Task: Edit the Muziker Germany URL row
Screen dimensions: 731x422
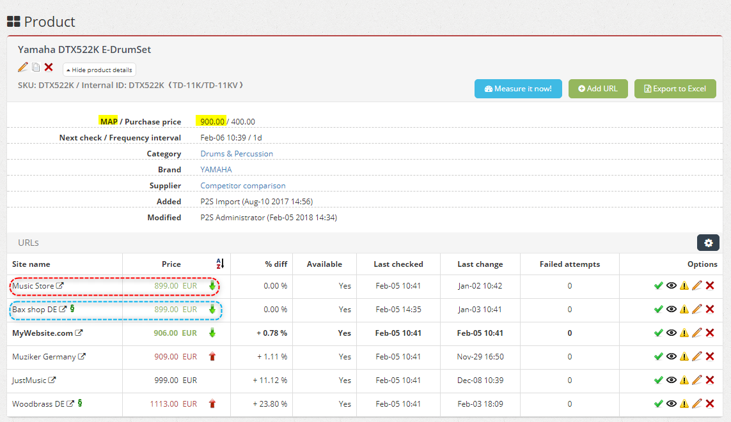Action: click(x=697, y=357)
